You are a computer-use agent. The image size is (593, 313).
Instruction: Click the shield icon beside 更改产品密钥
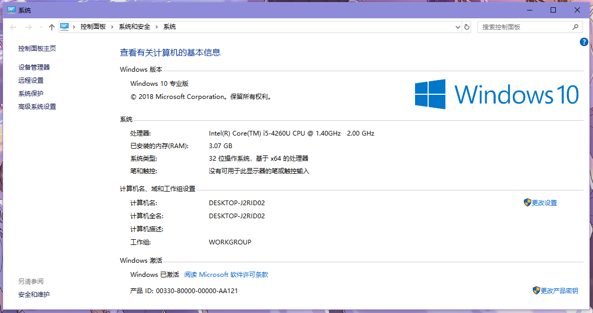click(x=536, y=290)
